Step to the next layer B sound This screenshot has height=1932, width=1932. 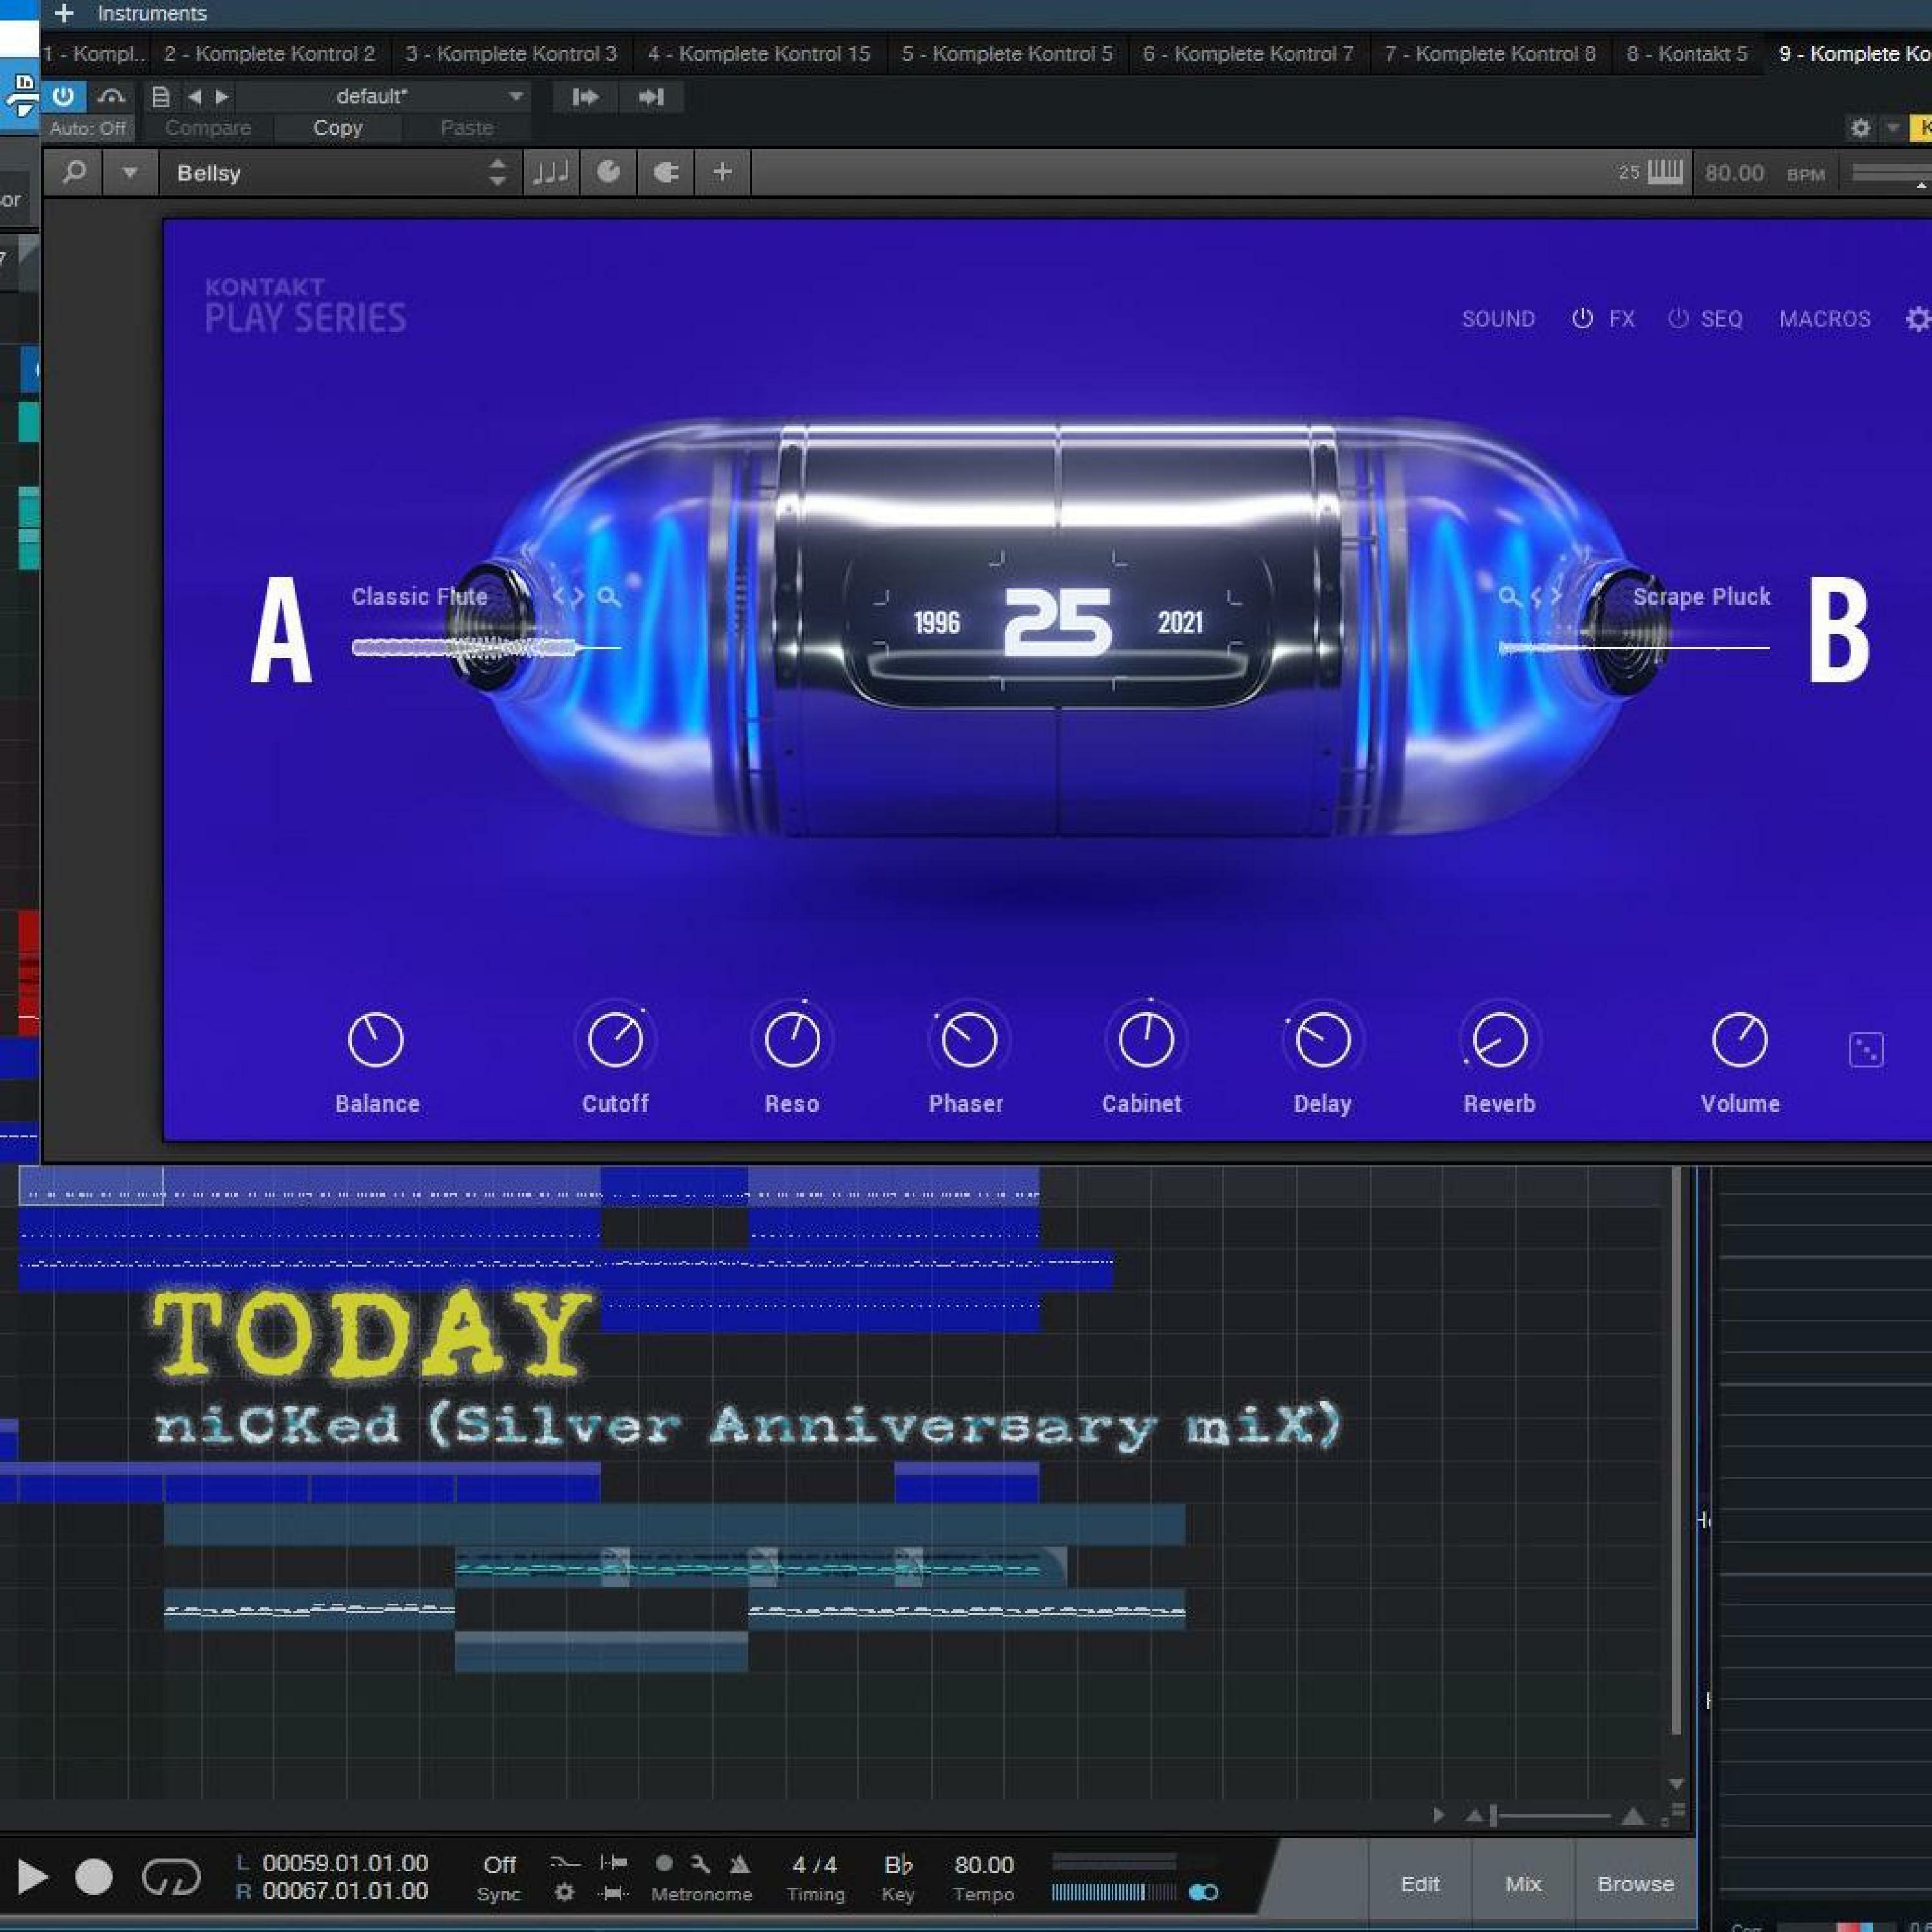[x=1555, y=597]
